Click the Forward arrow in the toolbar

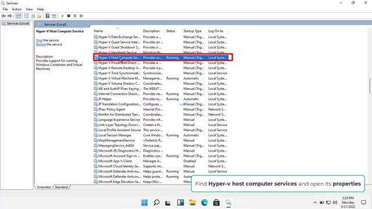tap(10, 16)
